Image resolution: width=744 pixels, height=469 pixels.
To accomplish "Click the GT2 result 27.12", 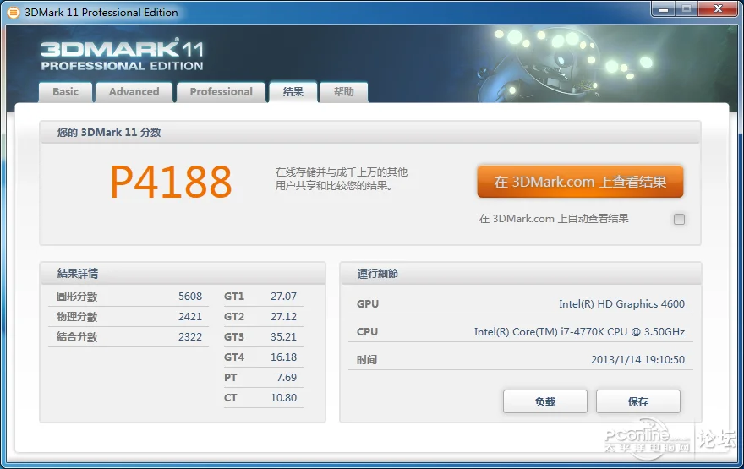I will pos(284,317).
